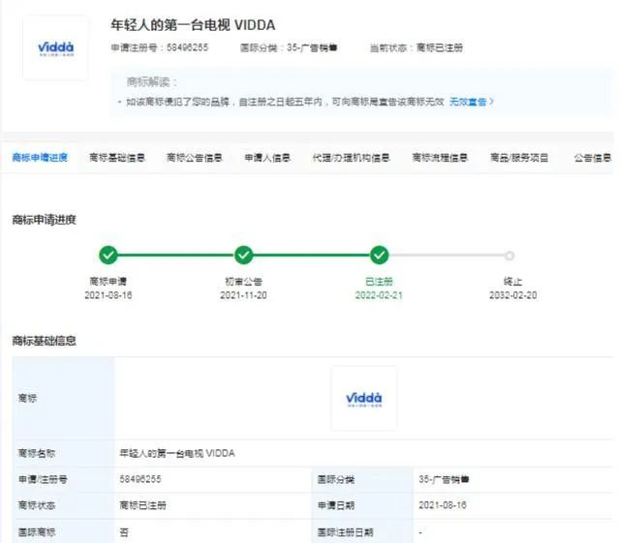Click table cell 2021-08-16 for 申请日期
The width and height of the screenshot is (620, 543).
(443, 505)
